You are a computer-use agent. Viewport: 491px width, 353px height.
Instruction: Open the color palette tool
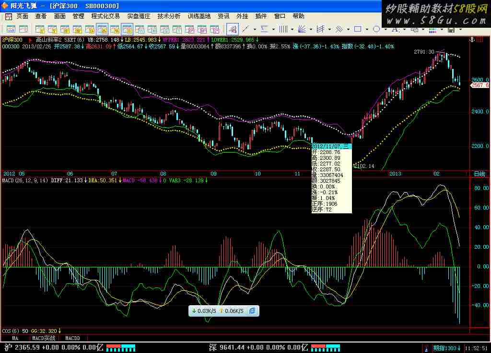(433, 30)
